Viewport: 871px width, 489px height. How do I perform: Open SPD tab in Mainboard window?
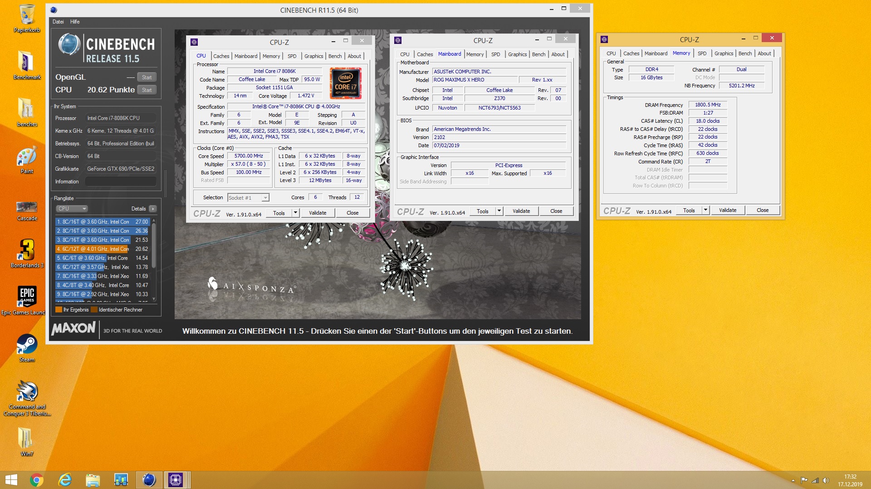pos(495,54)
